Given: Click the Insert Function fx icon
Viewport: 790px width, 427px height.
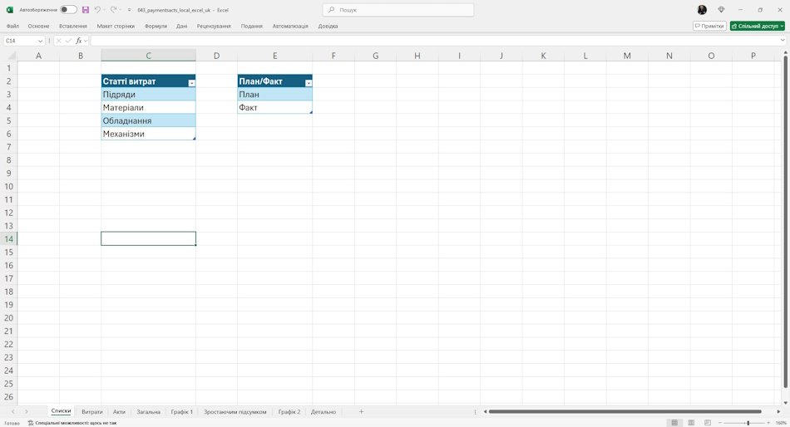Looking at the screenshot, I should [79, 41].
